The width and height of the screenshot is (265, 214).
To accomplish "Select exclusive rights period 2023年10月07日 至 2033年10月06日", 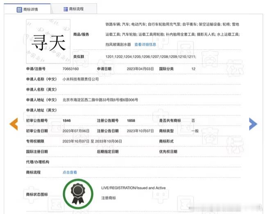I will (92, 141).
